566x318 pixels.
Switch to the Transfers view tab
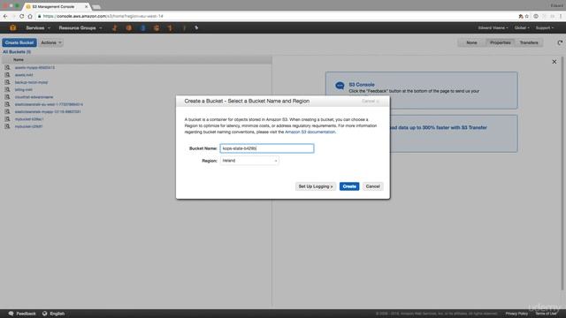(x=529, y=42)
